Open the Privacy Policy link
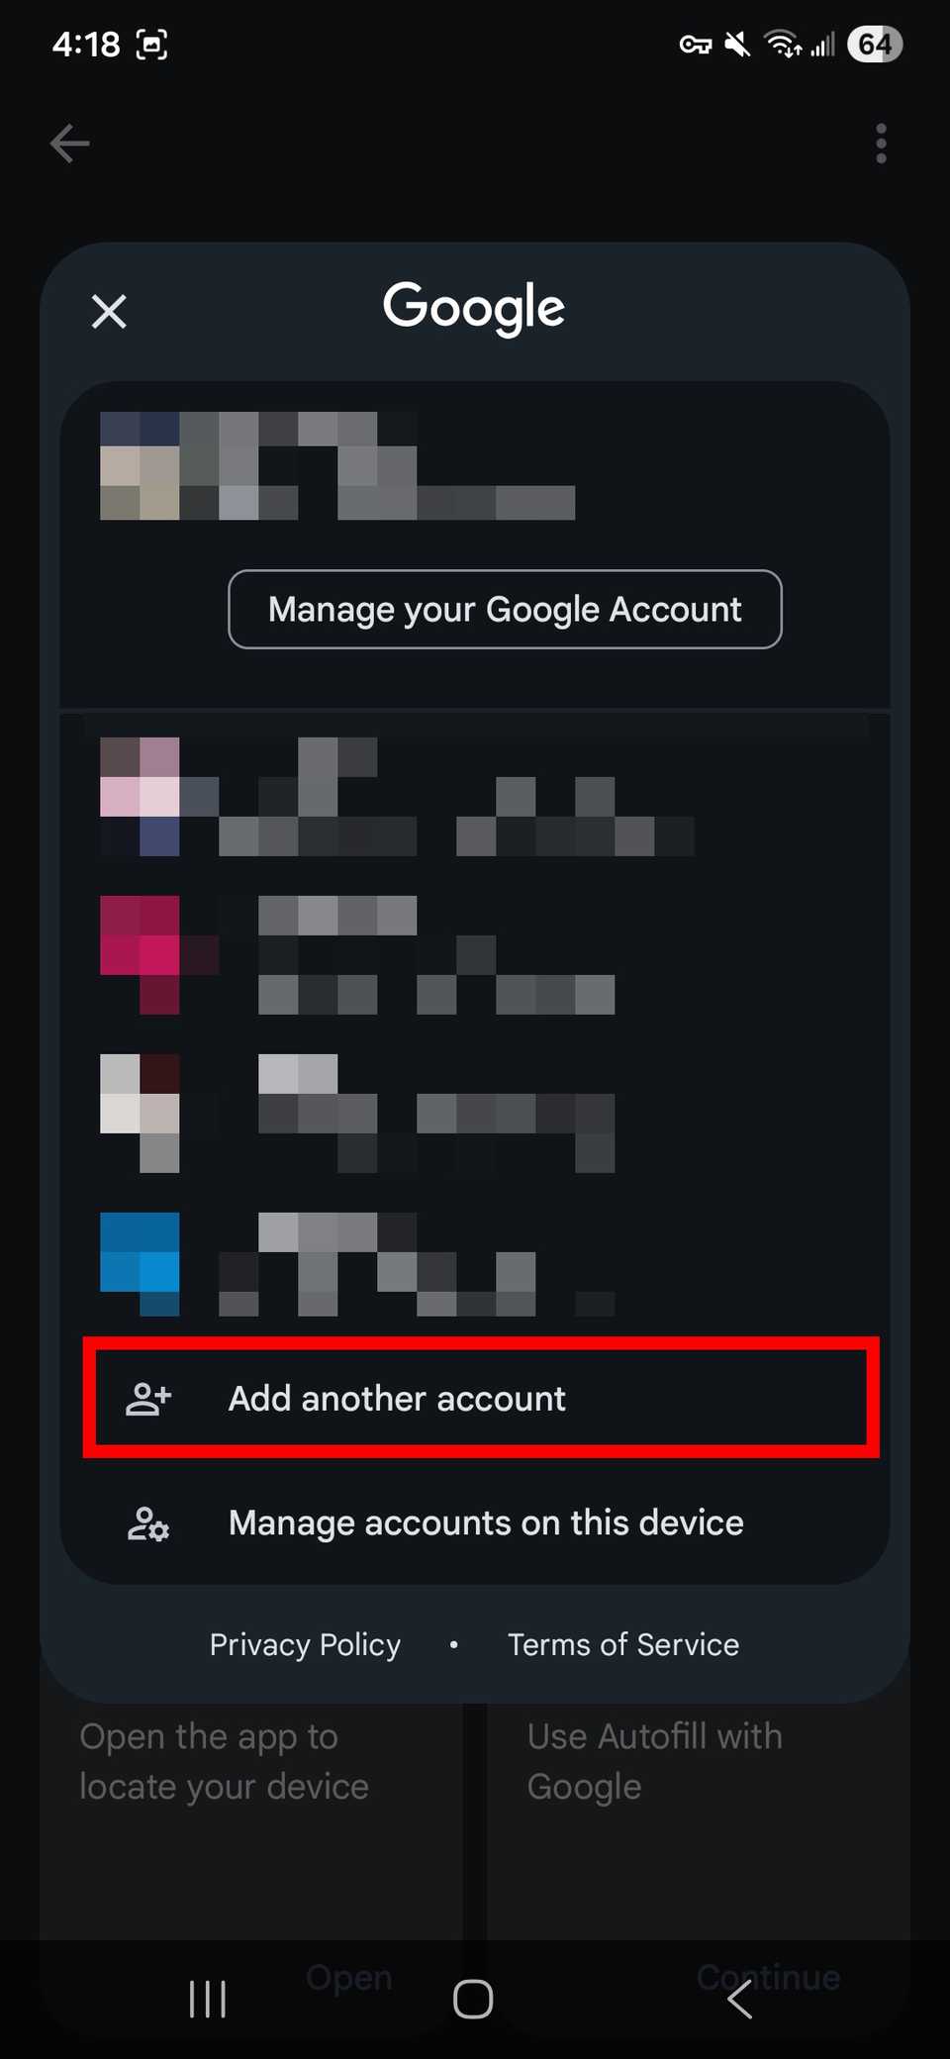Image resolution: width=950 pixels, height=2059 pixels. [x=305, y=1644]
